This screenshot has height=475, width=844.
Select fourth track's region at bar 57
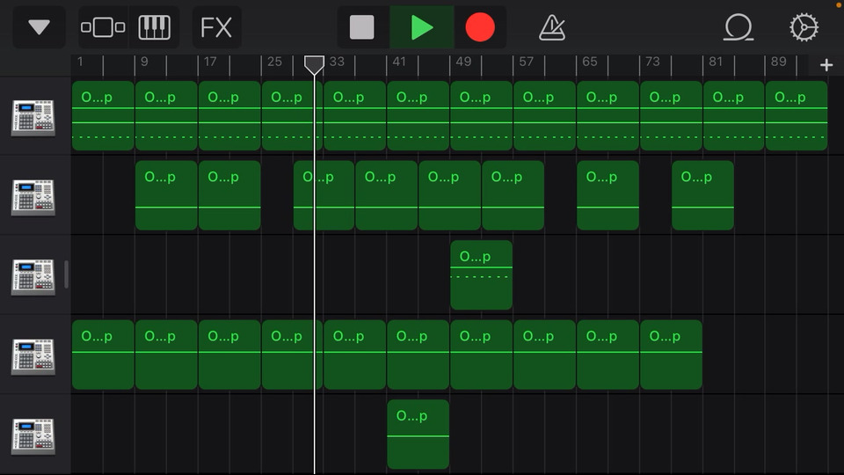(x=544, y=354)
